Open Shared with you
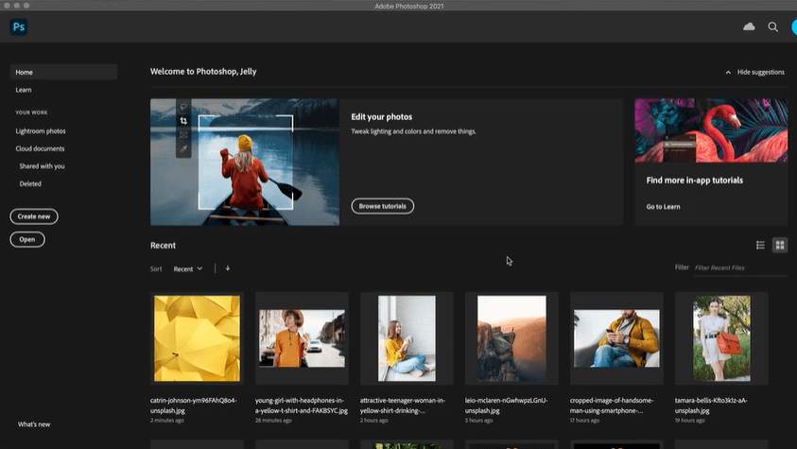 pos(42,166)
